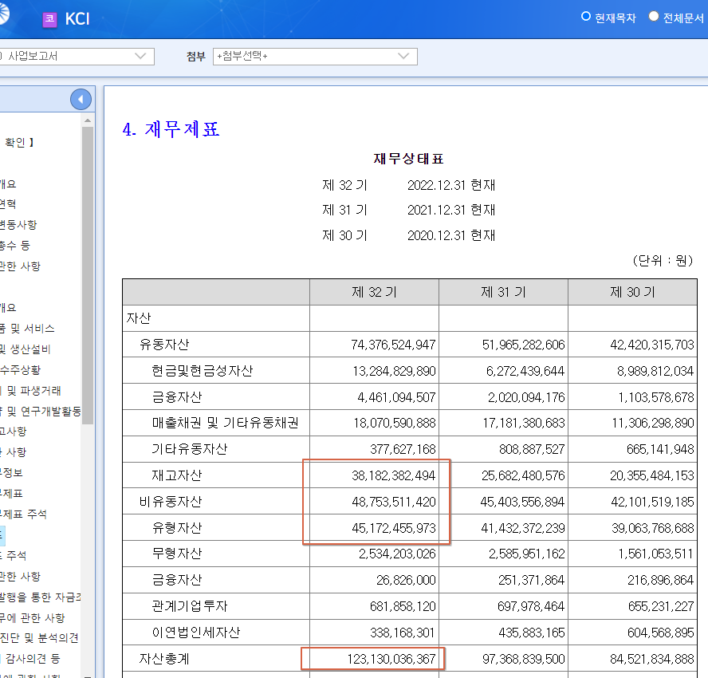Viewport: 708px width, 678px height.
Task: Click the value 45,172,455,973
Action: coord(394,528)
